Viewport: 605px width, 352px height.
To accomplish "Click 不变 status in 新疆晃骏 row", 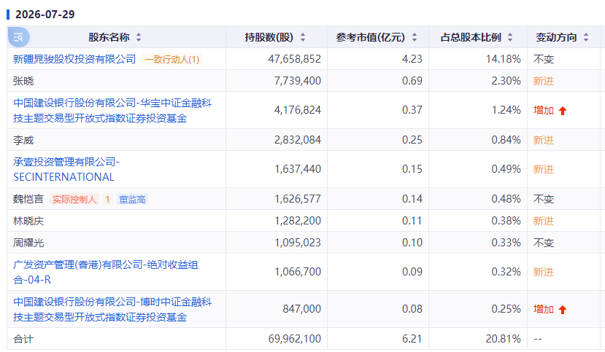I will (543, 59).
